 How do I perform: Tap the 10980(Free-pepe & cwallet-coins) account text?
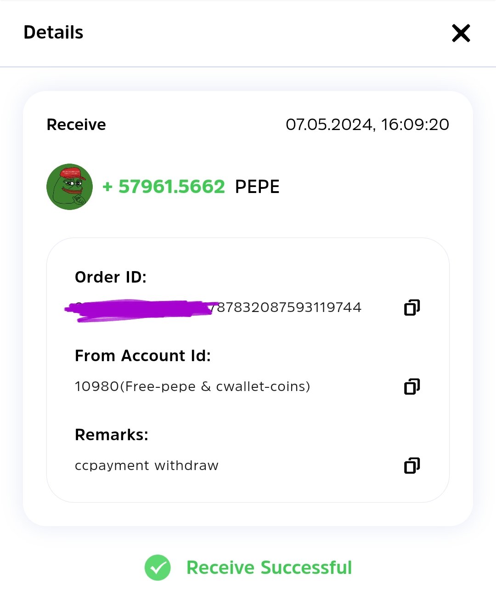pyautogui.click(x=192, y=386)
